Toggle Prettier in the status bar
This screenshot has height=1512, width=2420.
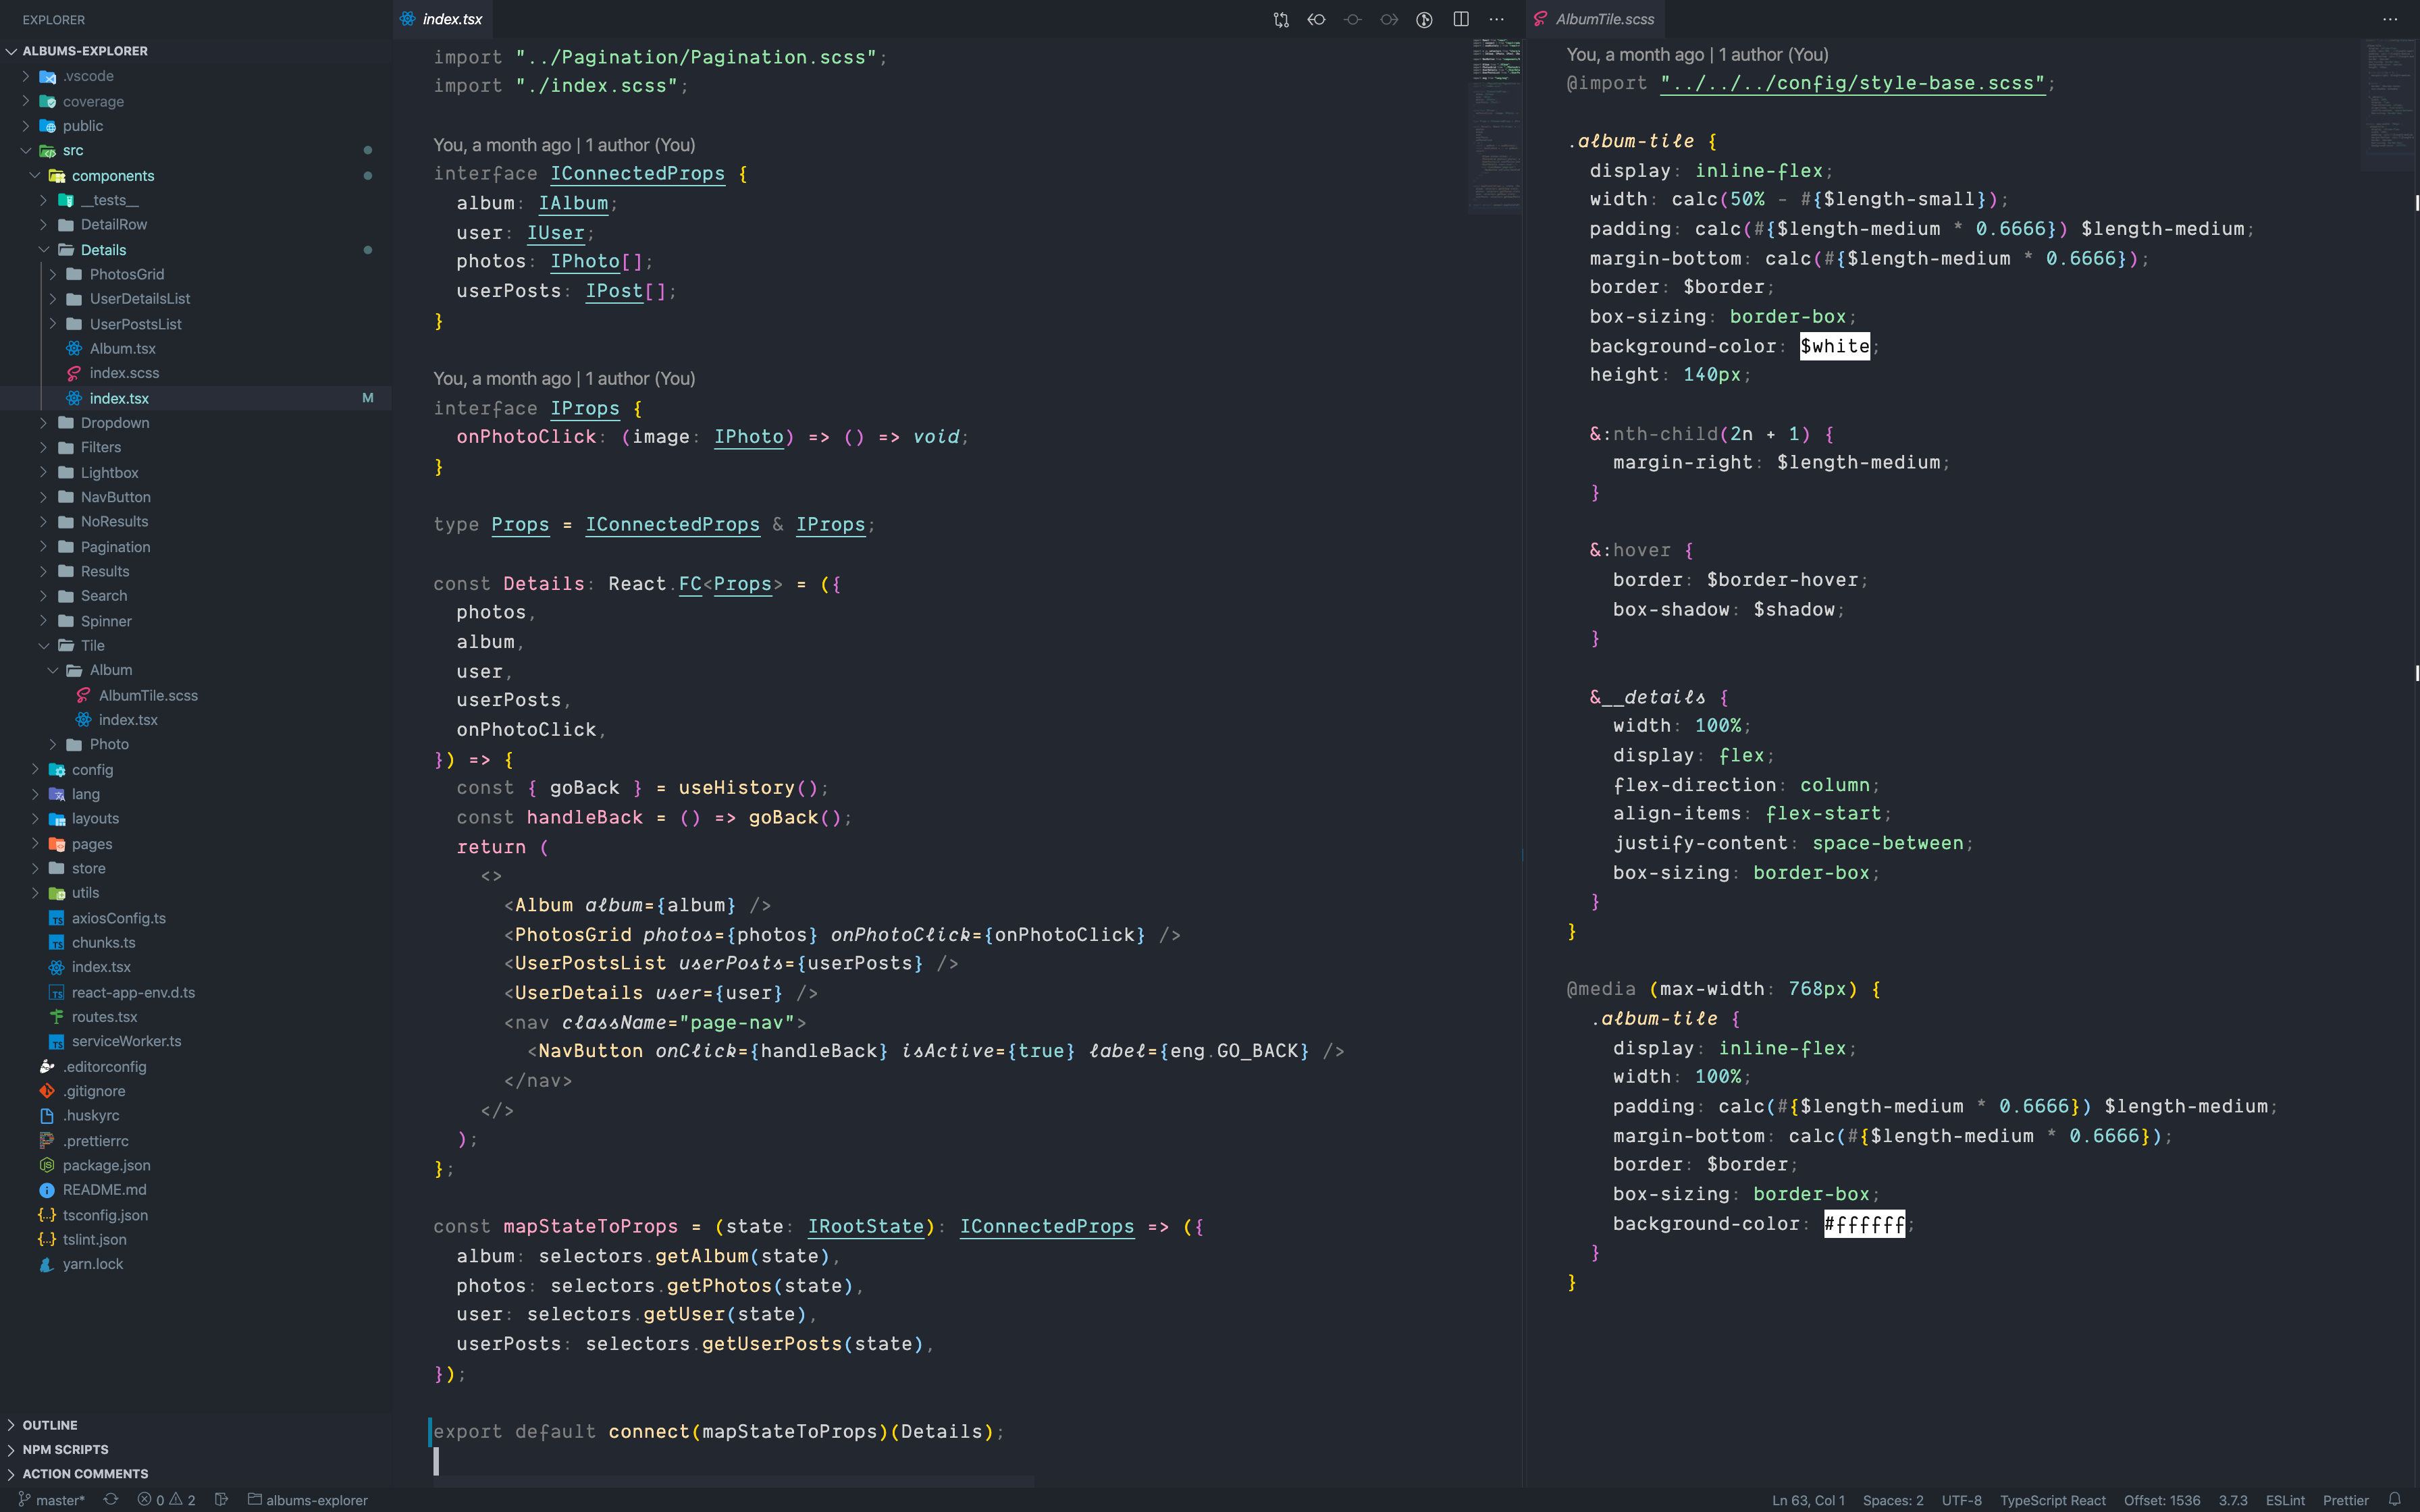pos(2345,1499)
